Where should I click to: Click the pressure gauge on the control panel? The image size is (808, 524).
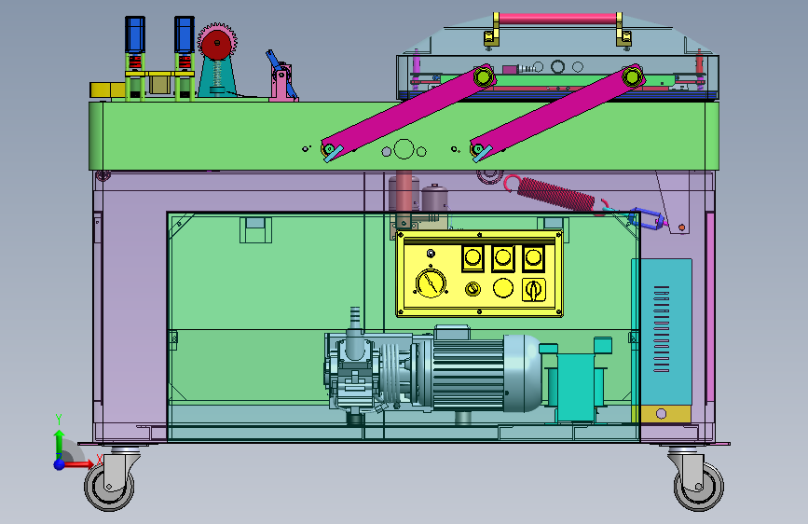point(431,283)
